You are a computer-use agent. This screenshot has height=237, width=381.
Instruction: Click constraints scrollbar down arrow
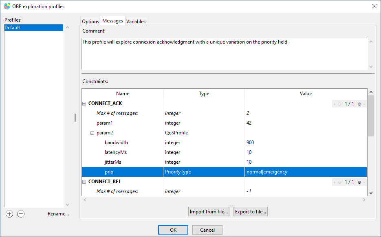371,193
